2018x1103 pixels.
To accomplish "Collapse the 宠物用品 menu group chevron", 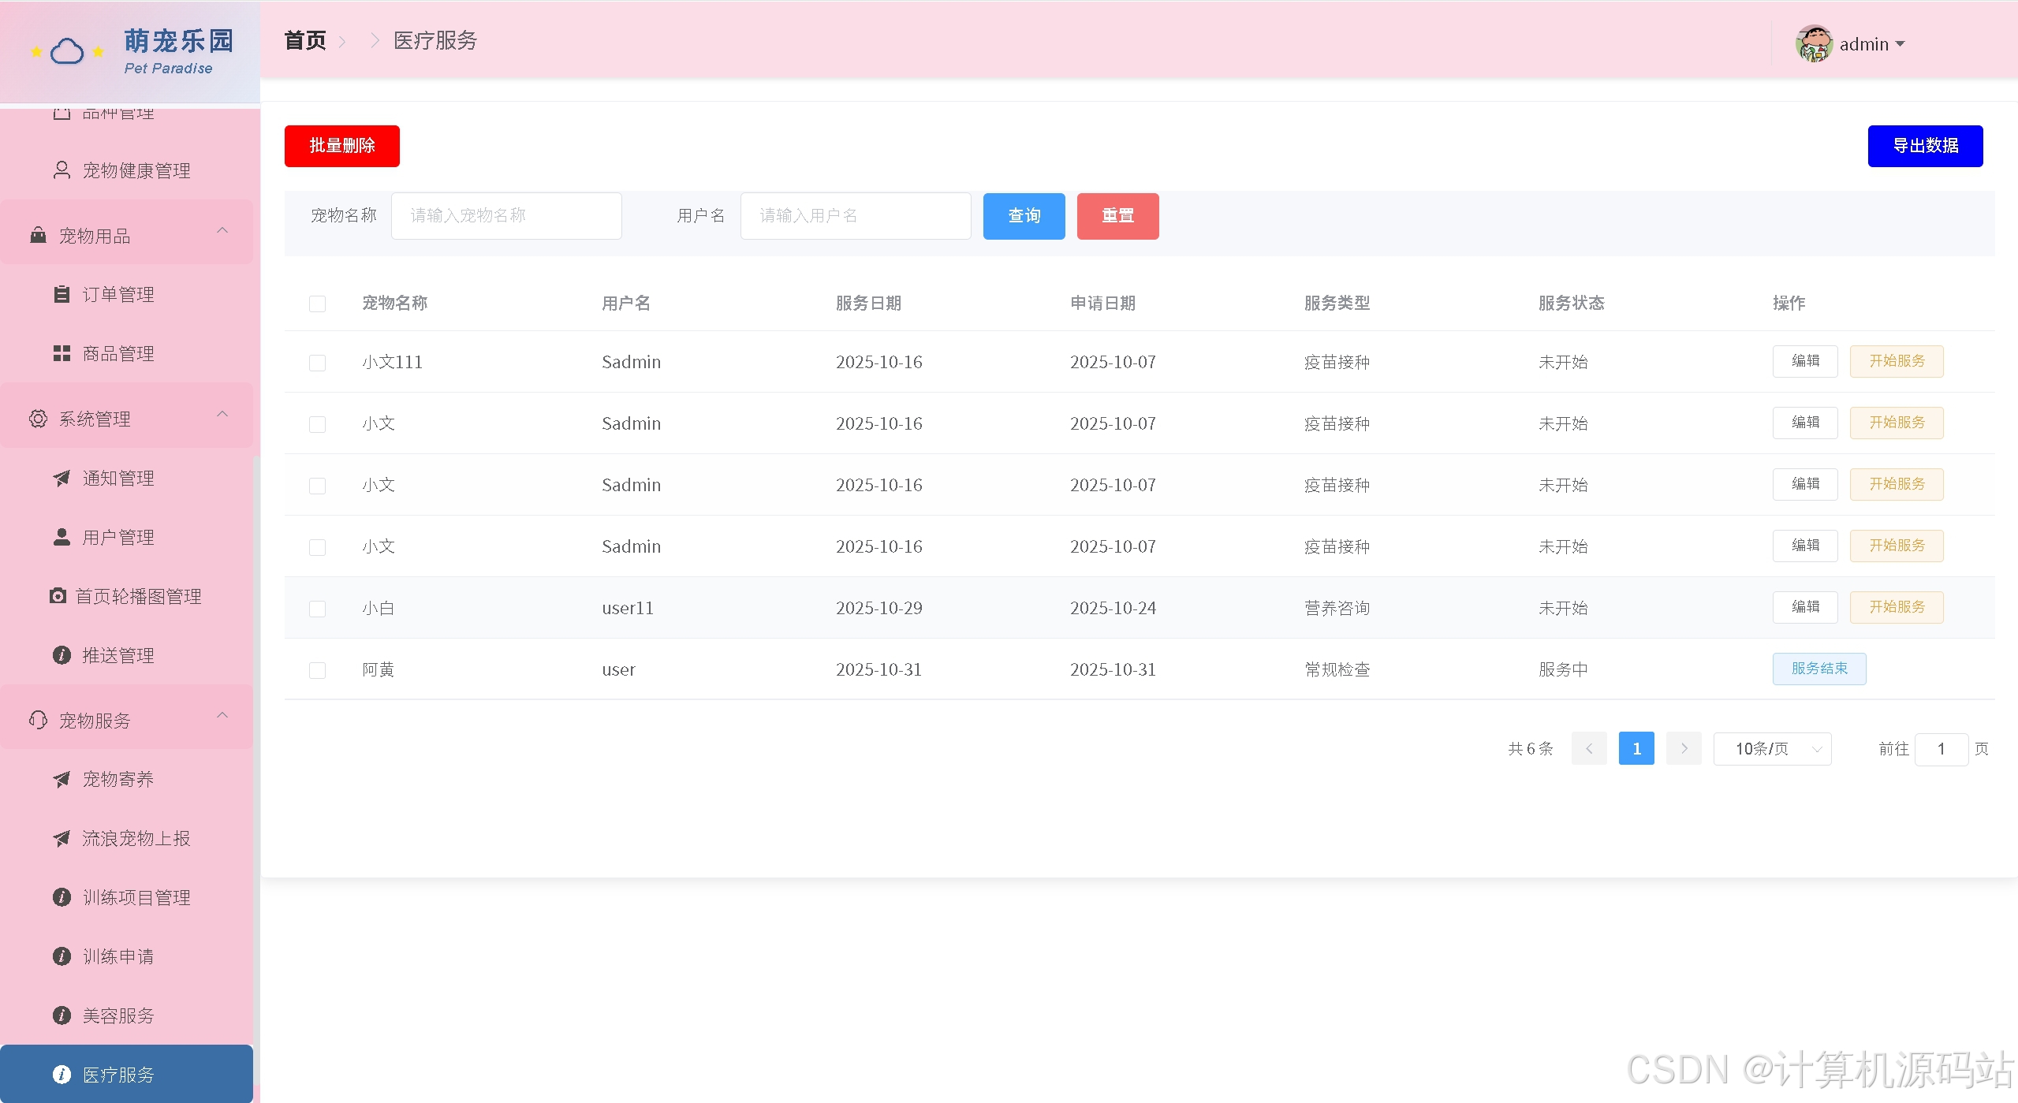I will click(222, 230).
